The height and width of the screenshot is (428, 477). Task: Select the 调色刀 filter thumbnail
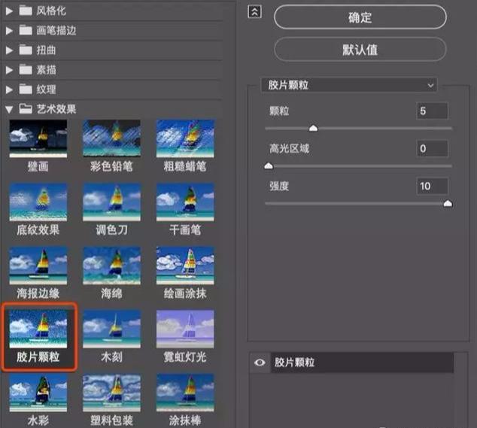[x=111, y=202]
